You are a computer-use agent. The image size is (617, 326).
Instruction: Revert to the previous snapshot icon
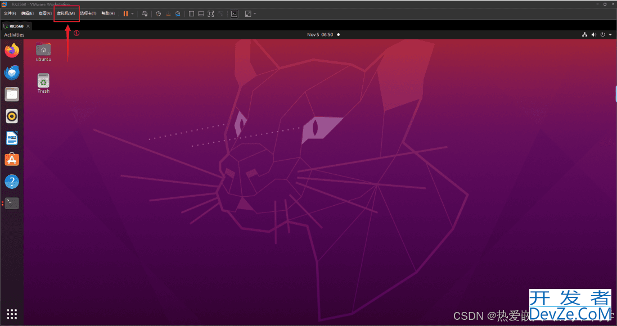click(x=168, y=13)
